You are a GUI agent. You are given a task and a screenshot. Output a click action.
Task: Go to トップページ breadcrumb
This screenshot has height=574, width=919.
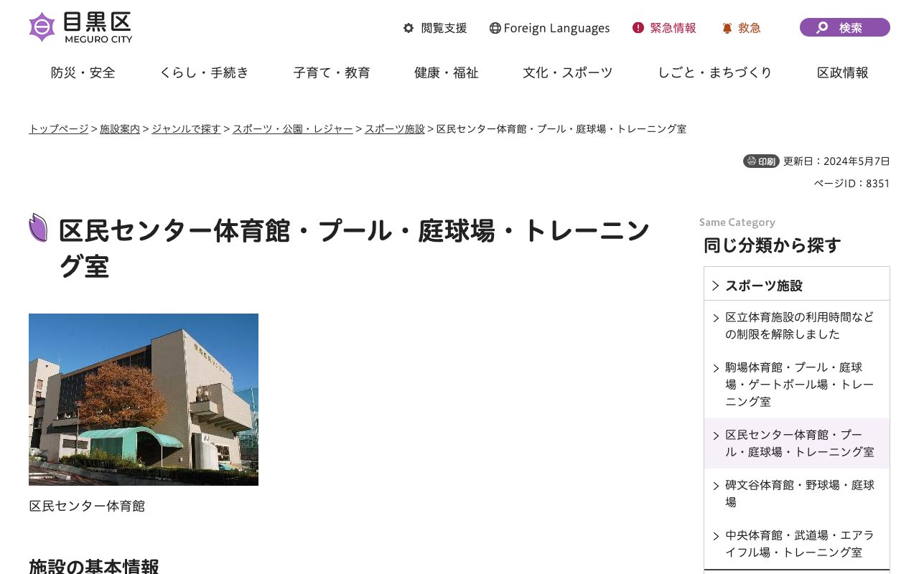coord(58,129)
